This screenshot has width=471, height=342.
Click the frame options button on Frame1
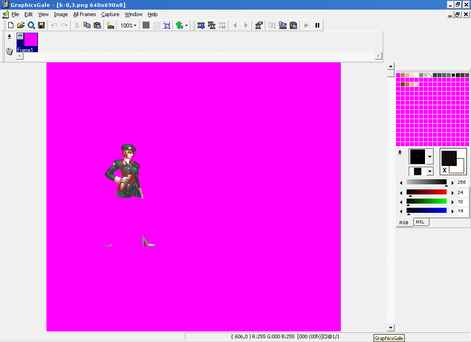click(20, 36)
